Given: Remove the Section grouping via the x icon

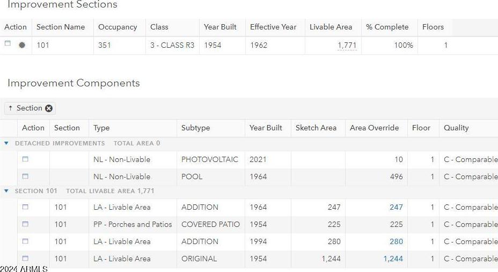Looking at the screenshot, I should click(49, 108).
